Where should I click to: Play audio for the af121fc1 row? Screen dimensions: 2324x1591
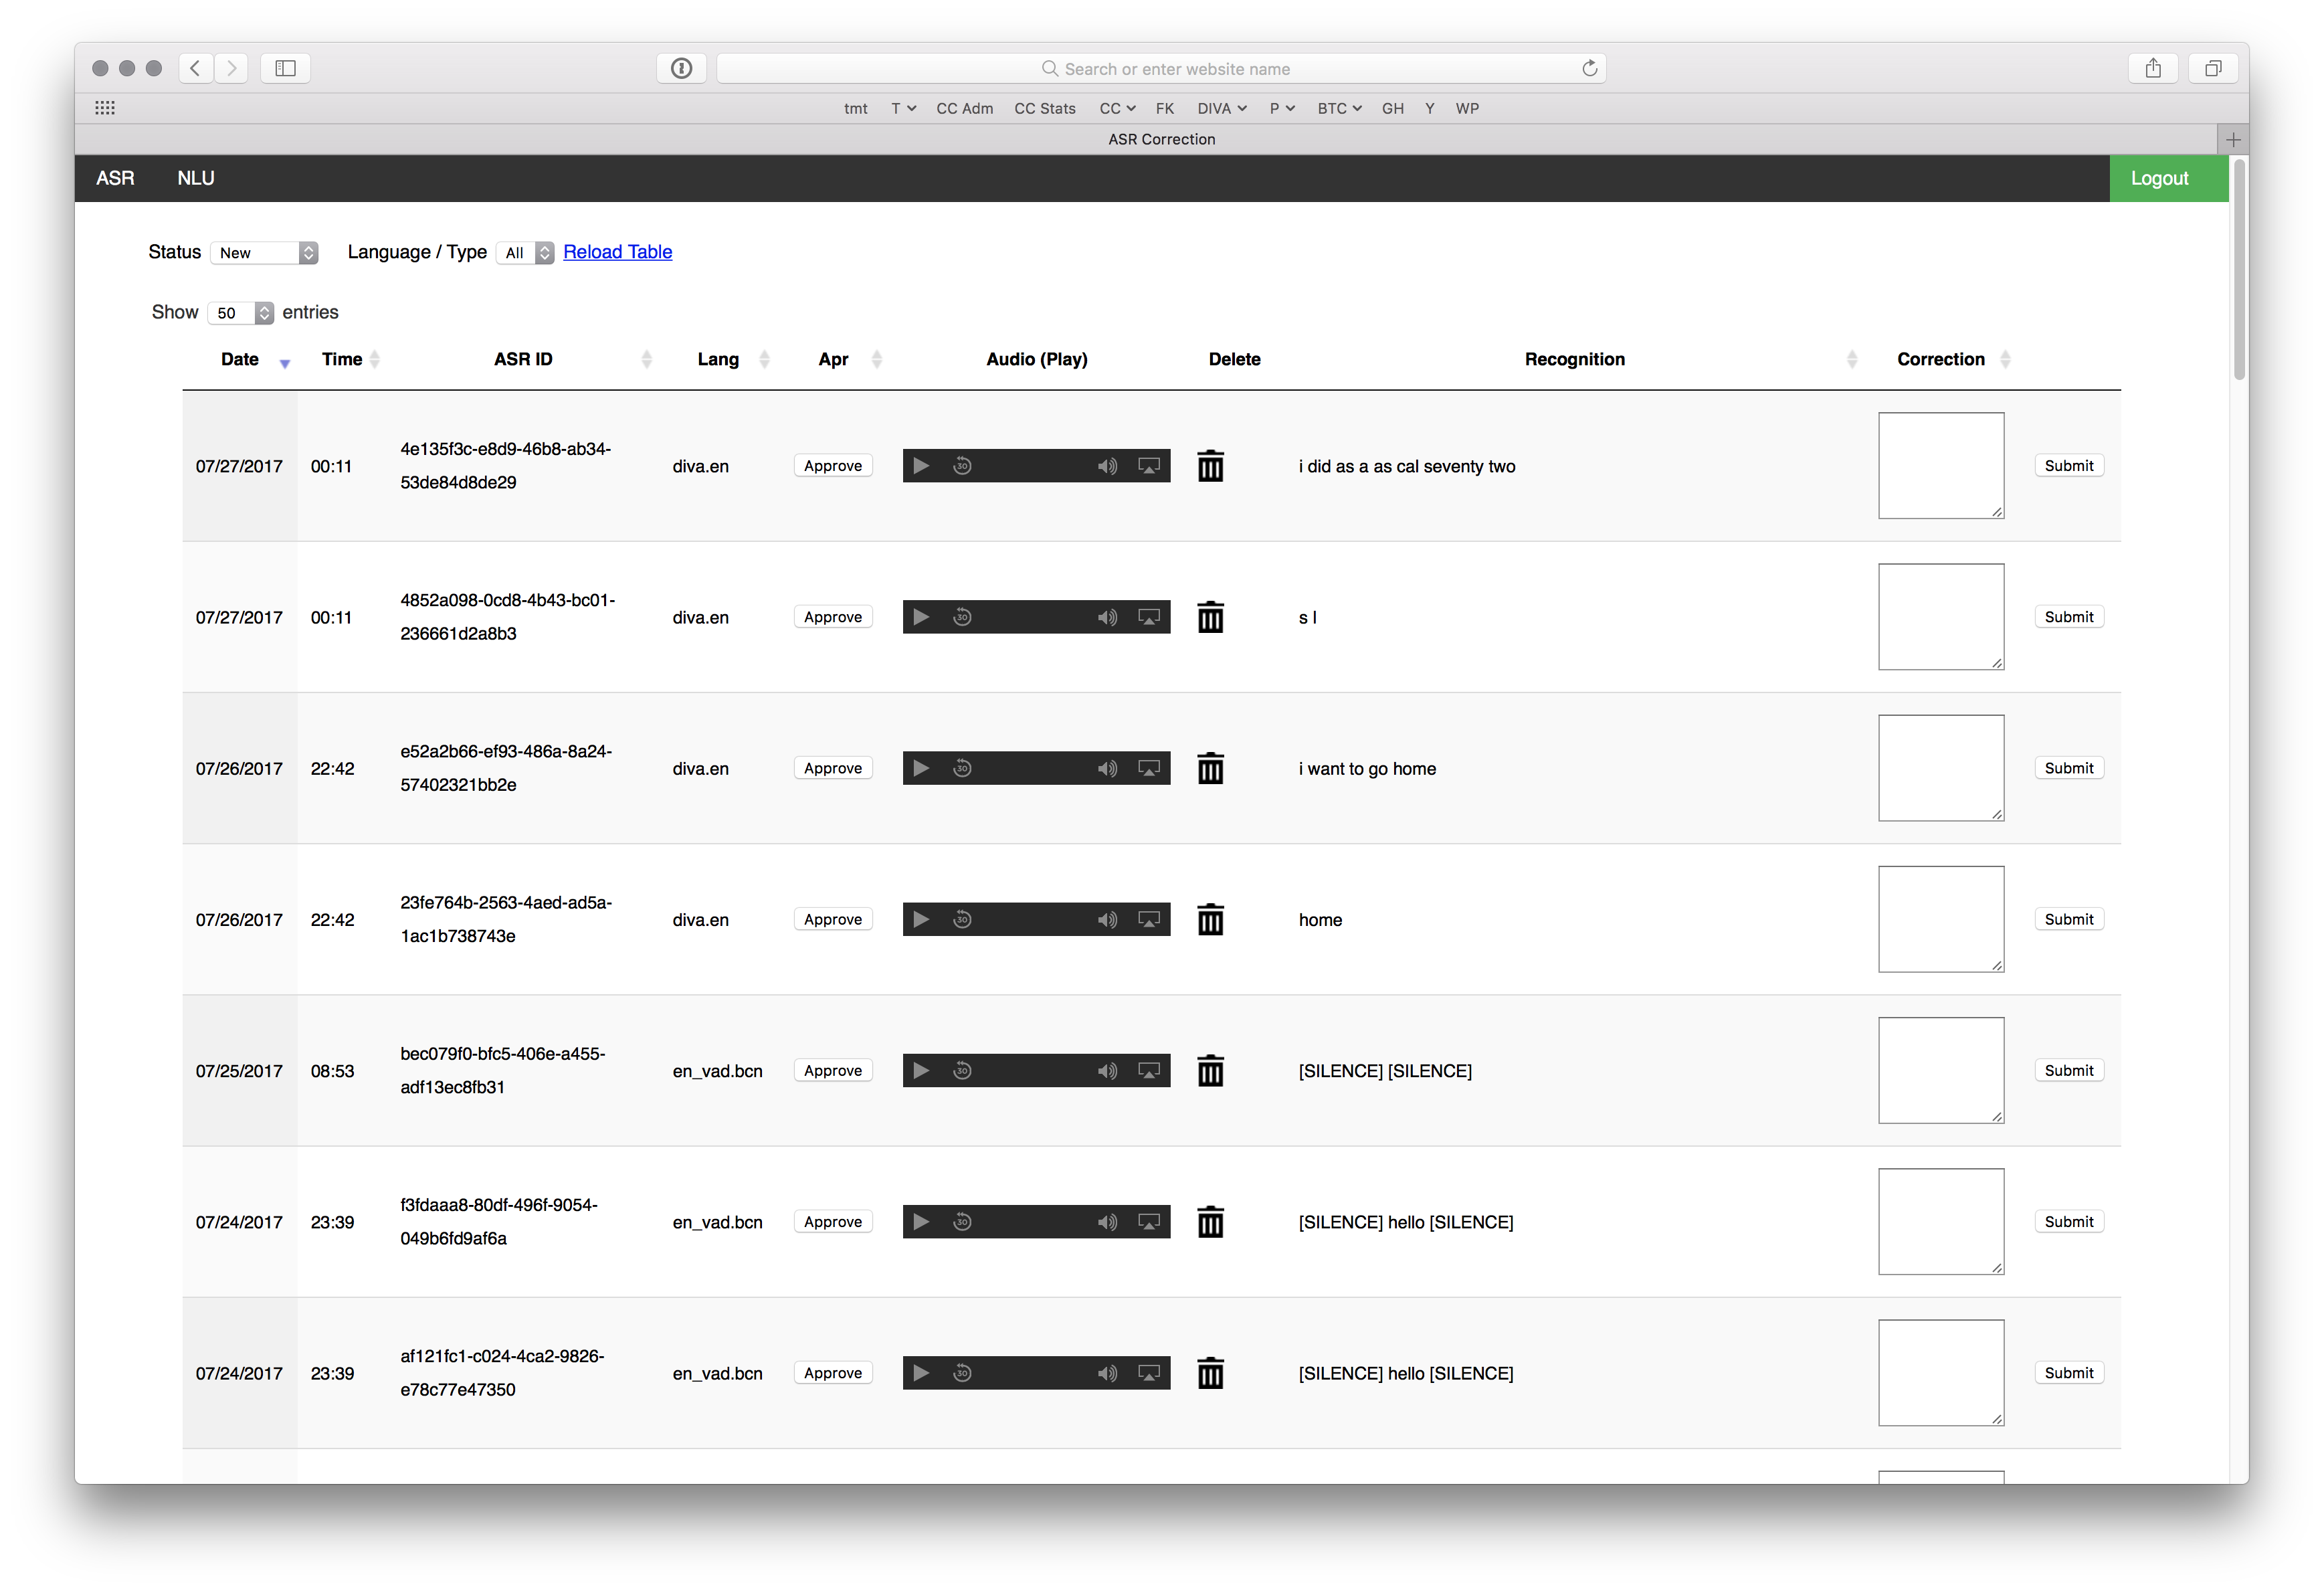click(x=921, y=1373)
